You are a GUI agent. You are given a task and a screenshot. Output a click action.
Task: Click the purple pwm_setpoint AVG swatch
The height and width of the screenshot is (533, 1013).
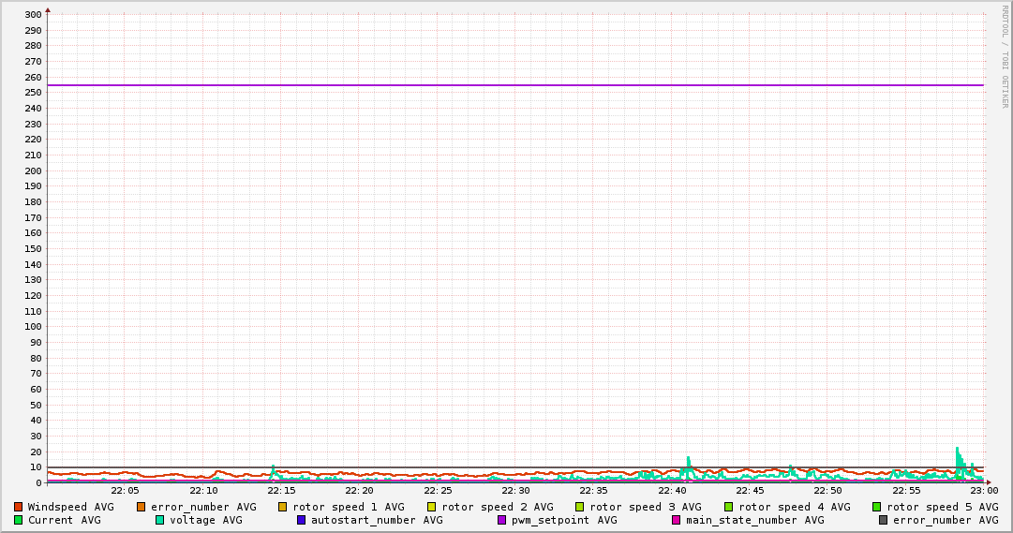click(501, 520)
